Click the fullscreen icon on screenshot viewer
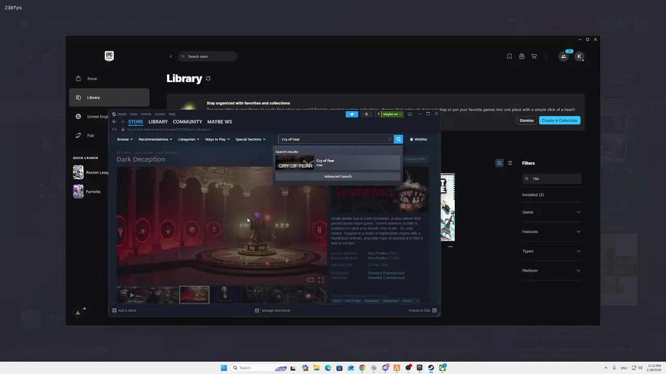Viewport: 666px width, 374px height. coord(321,280)
